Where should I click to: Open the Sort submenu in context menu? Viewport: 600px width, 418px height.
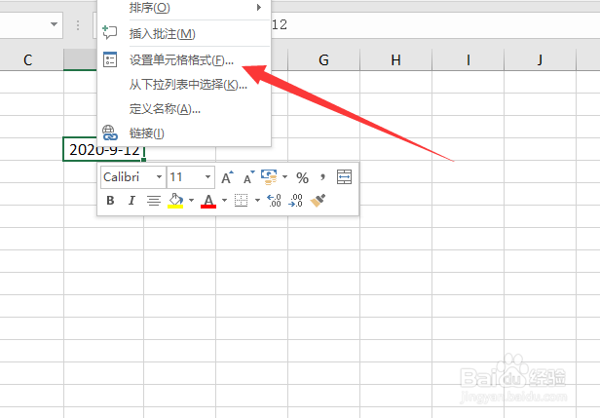click(184, 7)
